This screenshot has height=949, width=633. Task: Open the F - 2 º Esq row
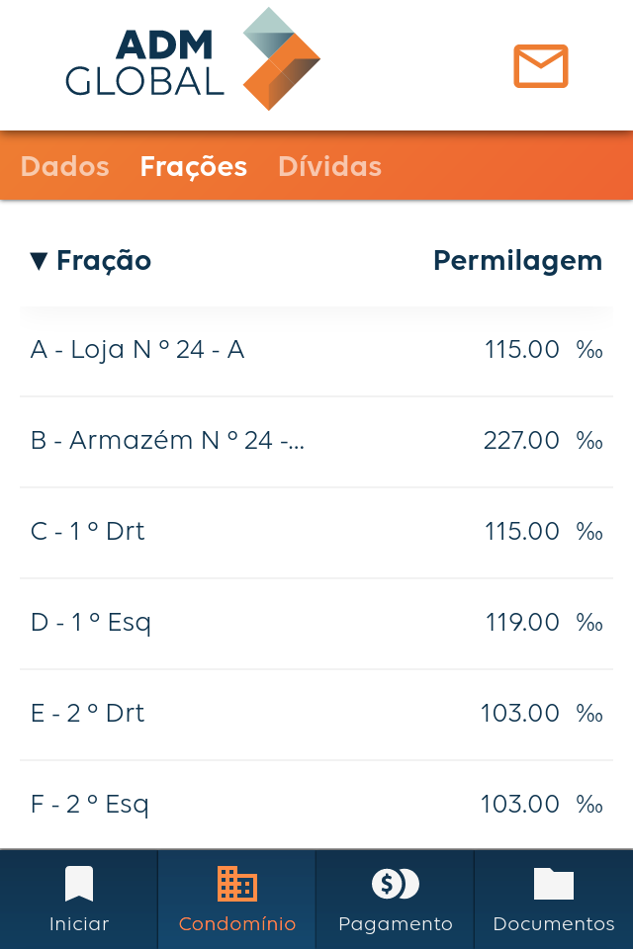click(x=316, y=804)
